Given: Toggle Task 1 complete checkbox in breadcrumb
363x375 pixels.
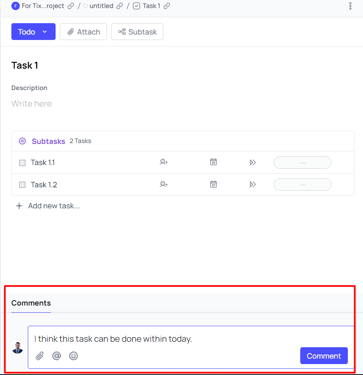Looking at the screenshot, I should (x=136, y=6).
